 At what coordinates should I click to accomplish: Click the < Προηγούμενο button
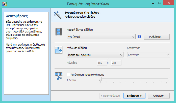pyautogui.click(x=110, y=96)
